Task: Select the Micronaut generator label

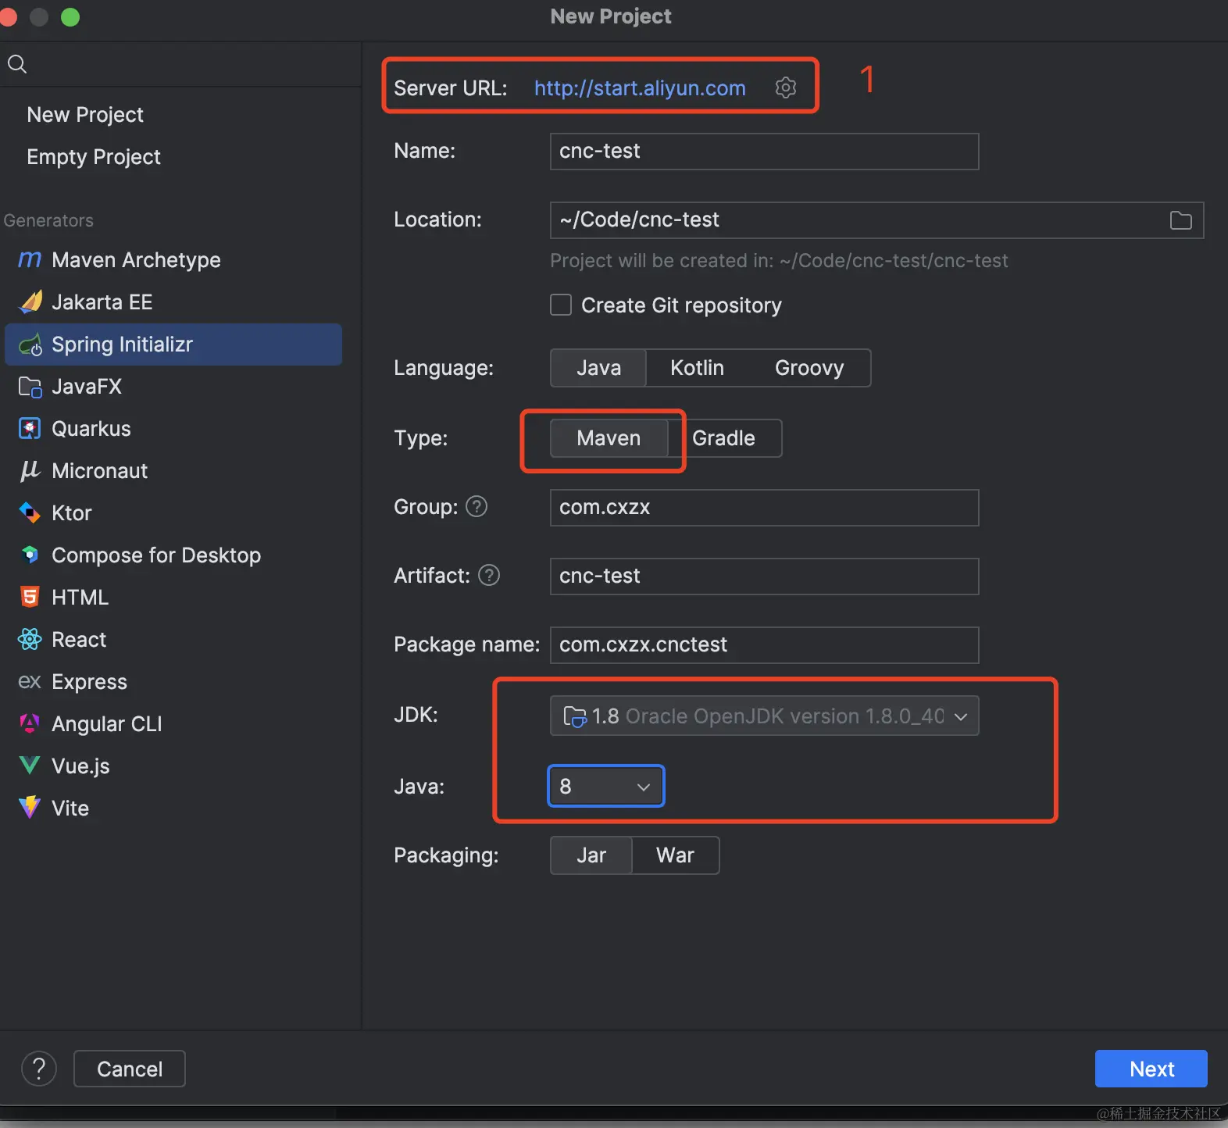Action: 99,471
